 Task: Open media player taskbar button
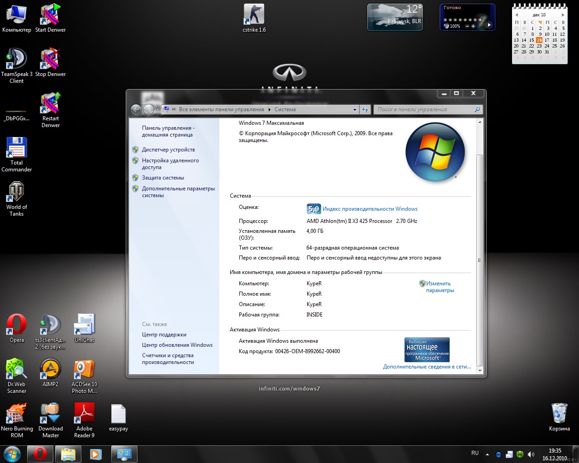coord(96,454)
